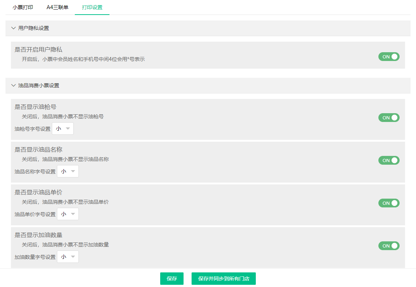The image size is (416, 287).
Task: Disable the 油品单价 display switch
Action: point(389,203)
